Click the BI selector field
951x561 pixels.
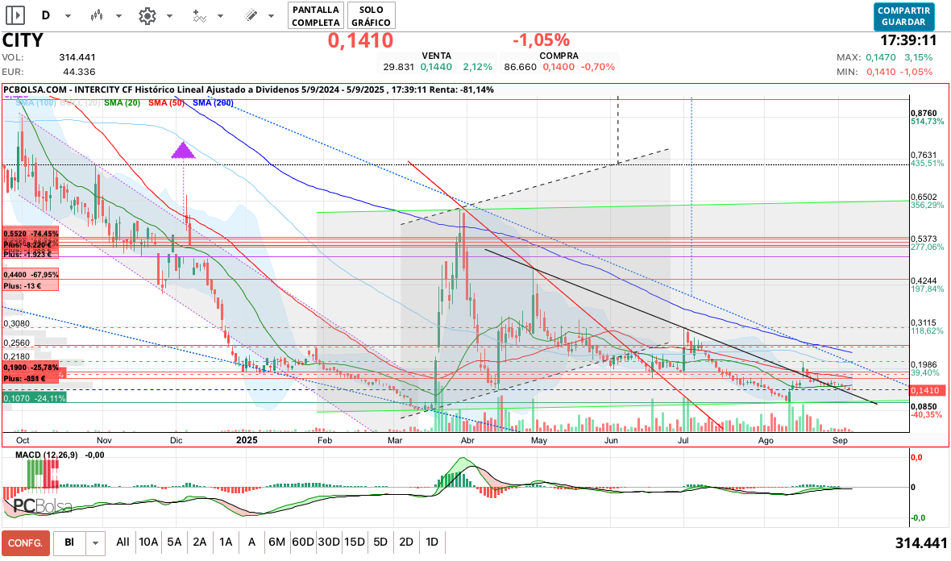pos(70,542)
